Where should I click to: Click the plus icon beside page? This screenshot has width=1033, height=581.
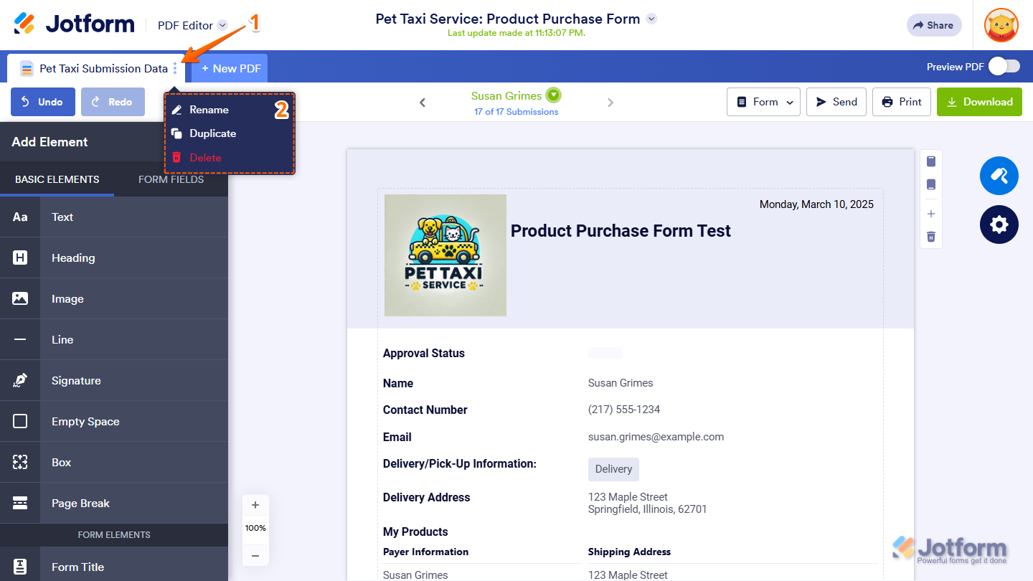click(931, 214)
